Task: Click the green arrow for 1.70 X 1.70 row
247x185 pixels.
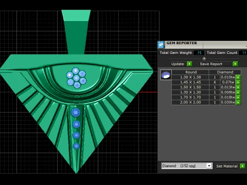Action: coord(238,97)
